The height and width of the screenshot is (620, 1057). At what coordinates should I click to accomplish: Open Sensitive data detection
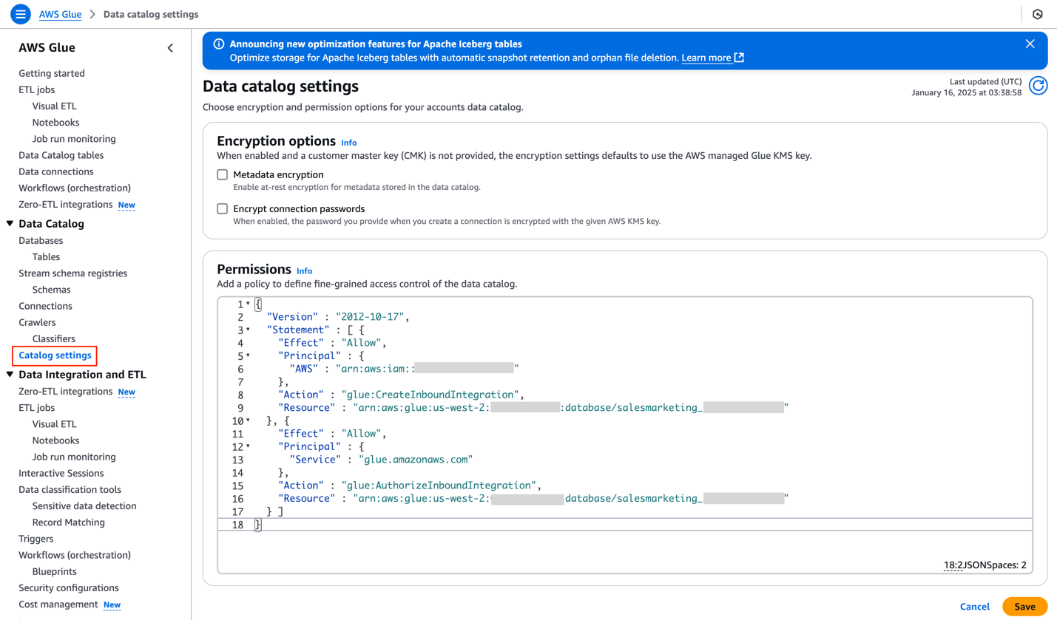[84, 506]
